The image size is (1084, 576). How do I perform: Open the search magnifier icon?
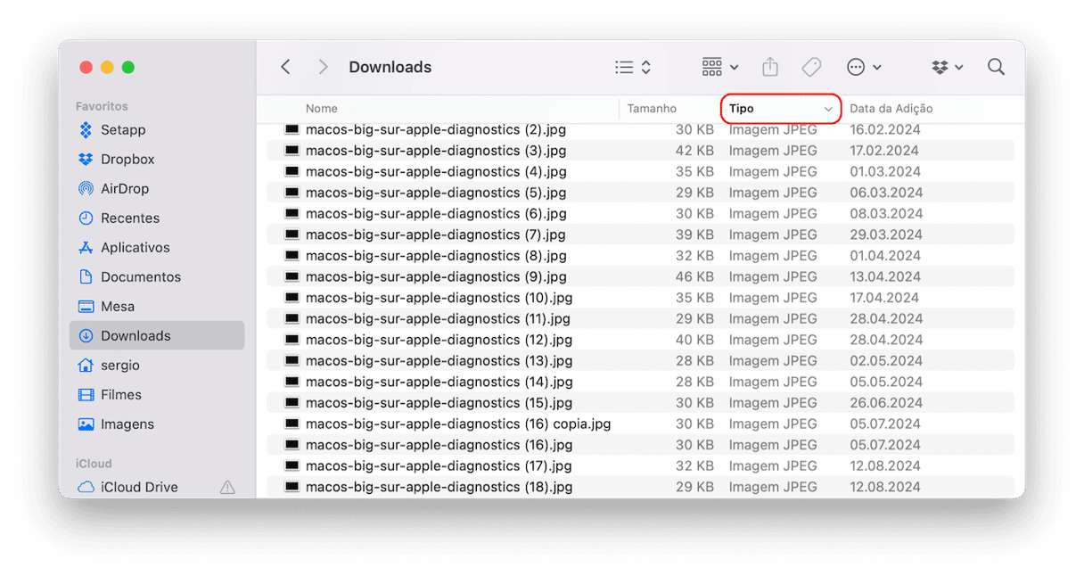[x=996, y=67]
